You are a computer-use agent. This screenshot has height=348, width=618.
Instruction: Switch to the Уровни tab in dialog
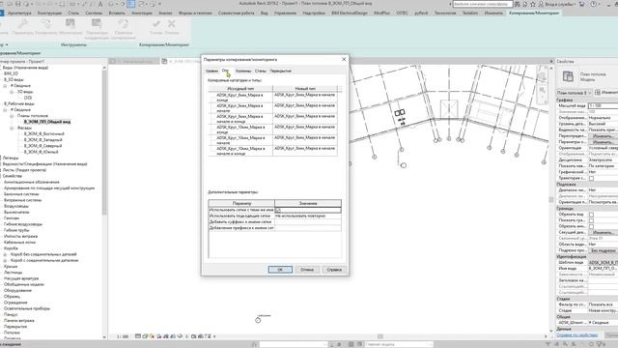(x=211, y=71)
